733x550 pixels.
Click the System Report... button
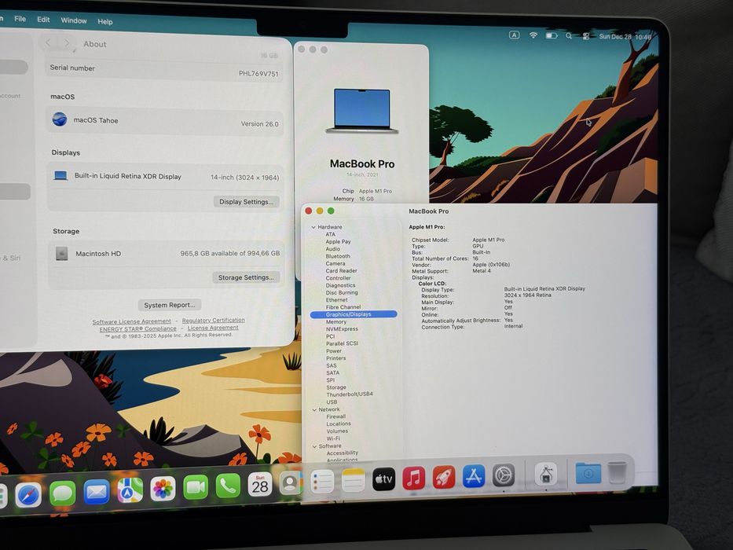[x=170, y=305]
